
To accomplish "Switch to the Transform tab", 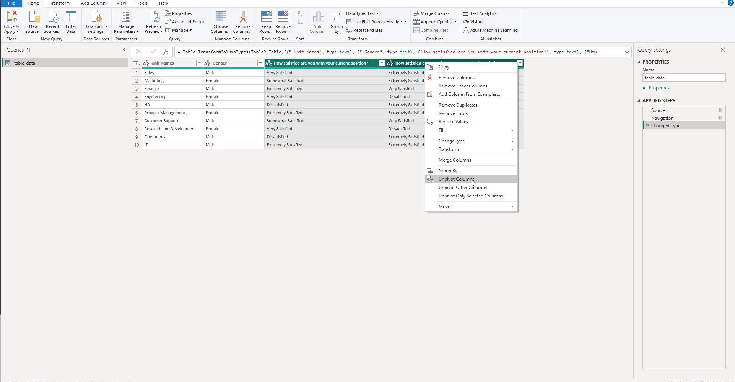I will (x=60, y=3).
